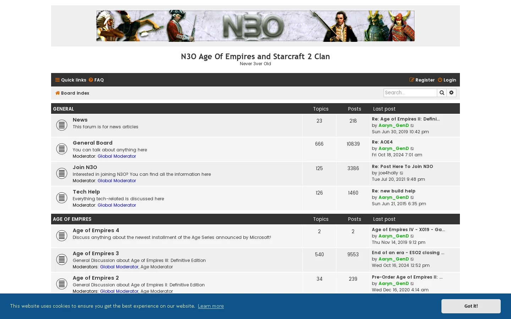Click the search magnifier button
Viewport: 511px width, 319px height.
pos(442,93)
